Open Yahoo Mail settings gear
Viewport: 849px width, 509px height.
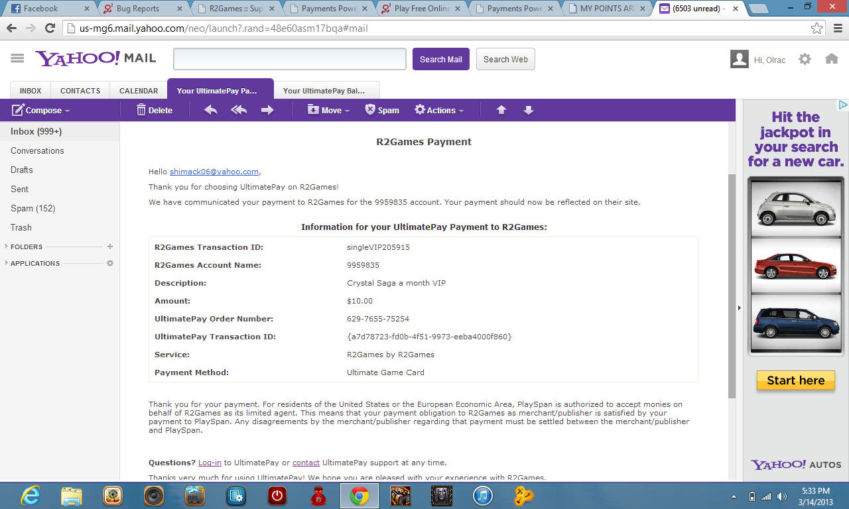[805, 59]
